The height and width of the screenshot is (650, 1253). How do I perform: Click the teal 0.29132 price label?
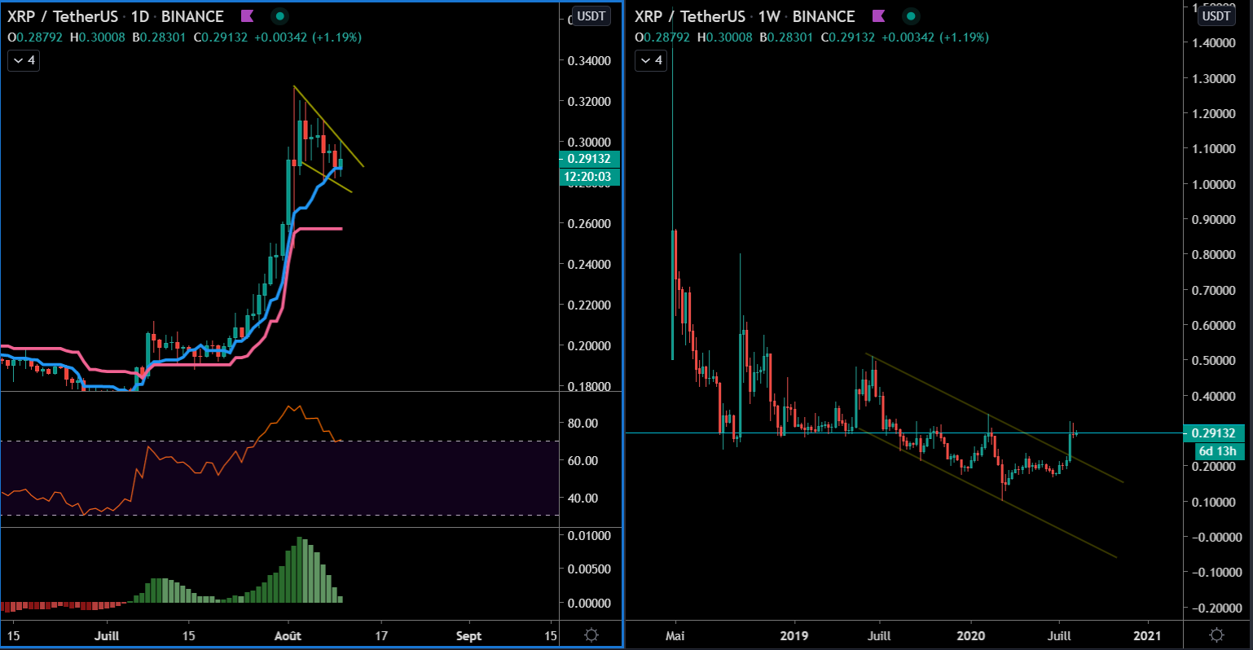point(588,160)
